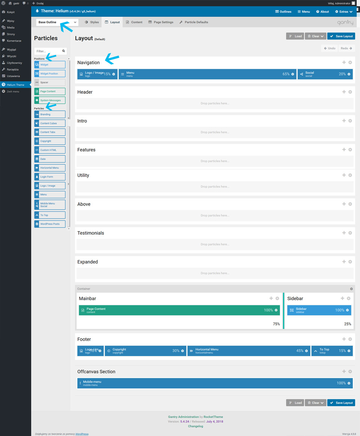
Task: Open Utility section settings gear
Action: [350, 176]
